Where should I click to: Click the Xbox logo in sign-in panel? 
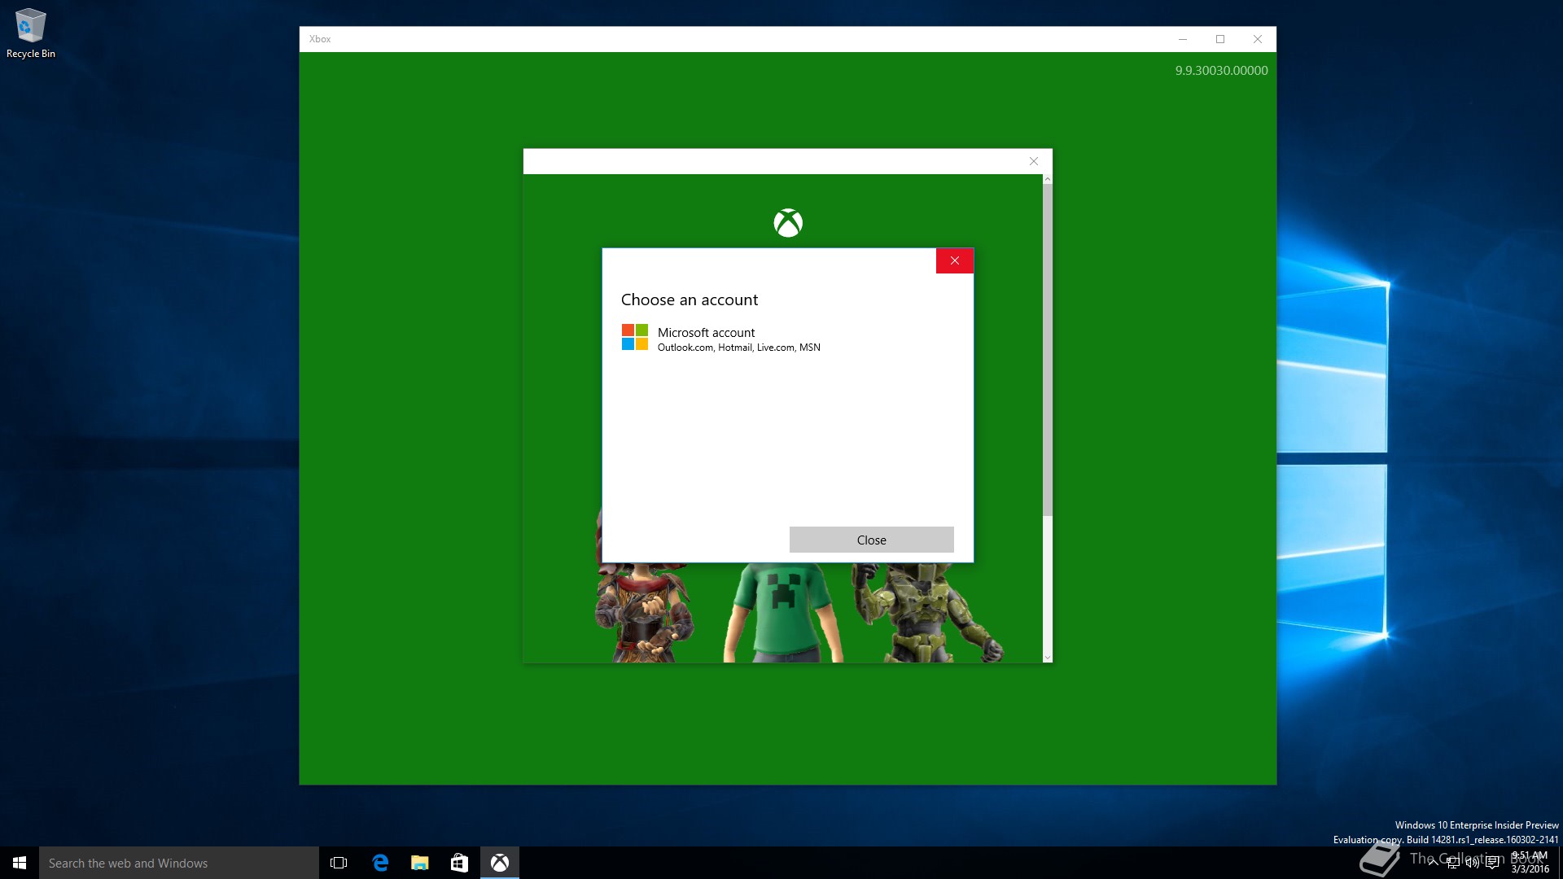click(x=787, y=223)
